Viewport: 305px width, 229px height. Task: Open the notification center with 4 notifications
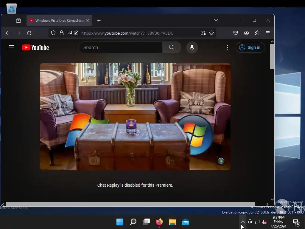pos(296,222)
